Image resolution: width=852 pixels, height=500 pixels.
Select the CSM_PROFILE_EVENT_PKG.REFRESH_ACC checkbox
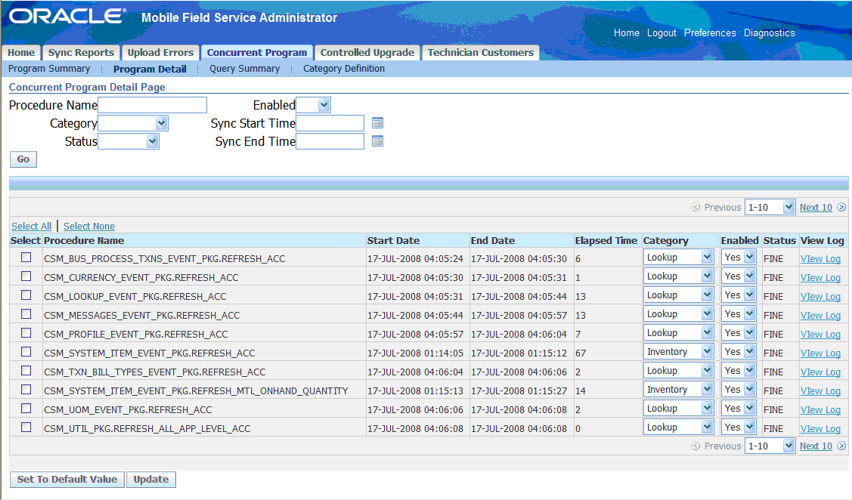26,333
